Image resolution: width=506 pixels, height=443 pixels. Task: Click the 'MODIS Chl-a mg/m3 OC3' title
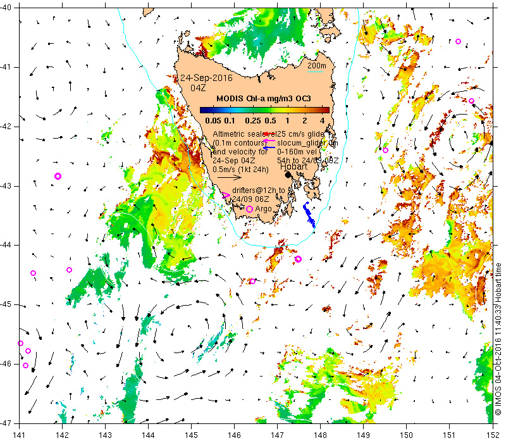pos(264,99)
